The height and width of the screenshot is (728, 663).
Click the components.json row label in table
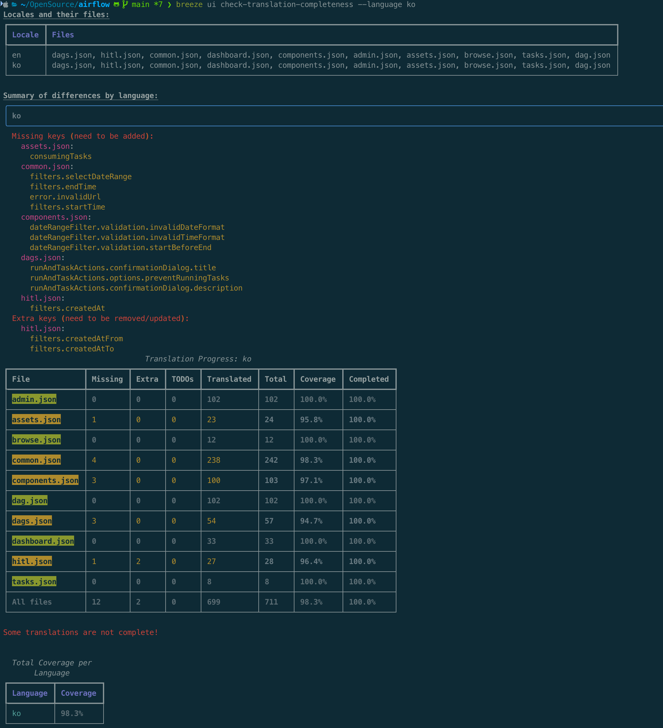coord(45,480)
